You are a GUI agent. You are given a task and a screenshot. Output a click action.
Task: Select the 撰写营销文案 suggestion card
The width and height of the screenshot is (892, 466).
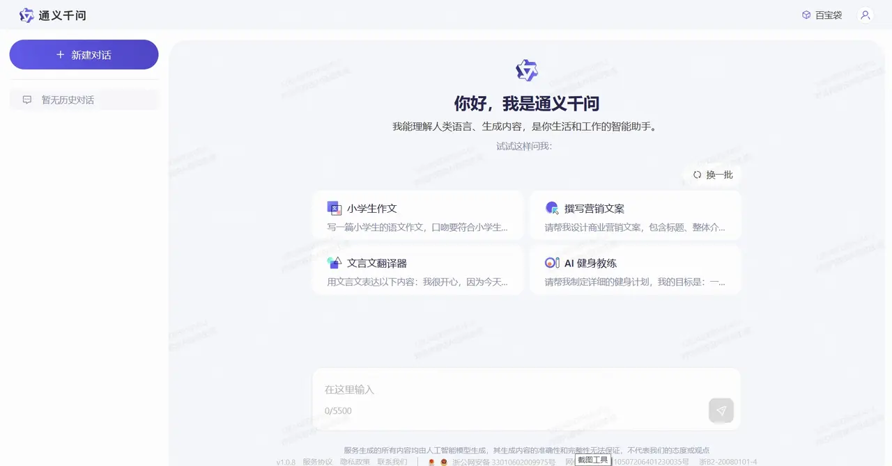(x=635, y=215)
